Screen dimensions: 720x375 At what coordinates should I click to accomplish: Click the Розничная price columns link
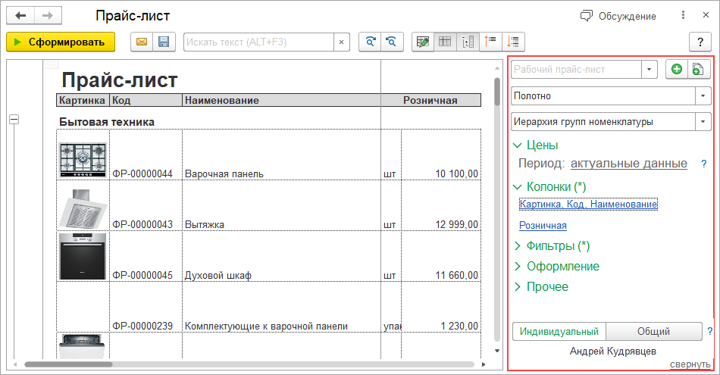[x=543, y=225]
